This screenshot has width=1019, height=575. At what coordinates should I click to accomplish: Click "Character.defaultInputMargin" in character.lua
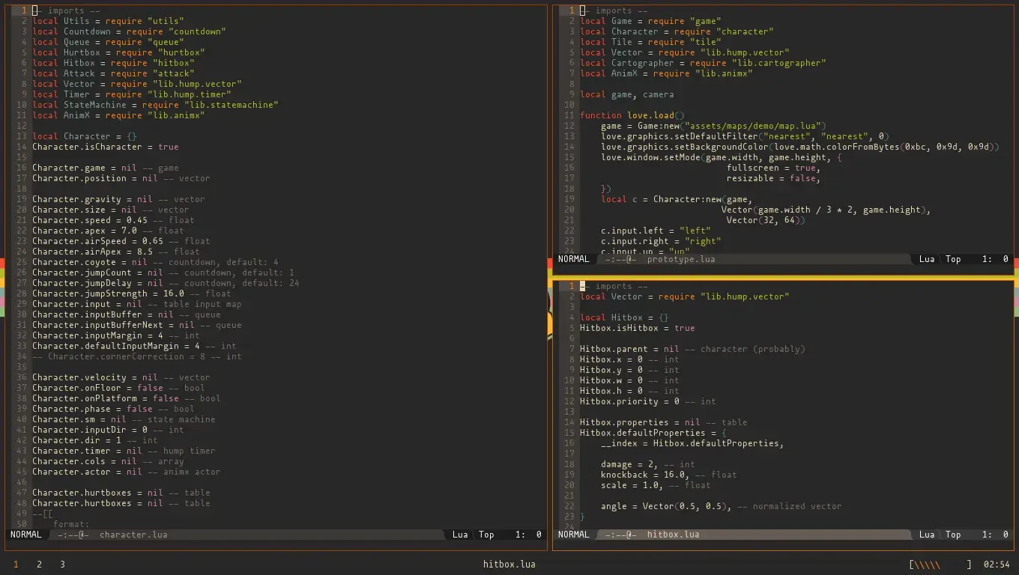[106, 346]
